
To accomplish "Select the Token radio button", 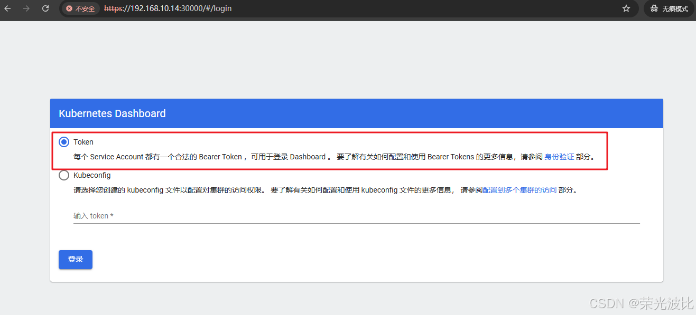I will coord(64,142).
